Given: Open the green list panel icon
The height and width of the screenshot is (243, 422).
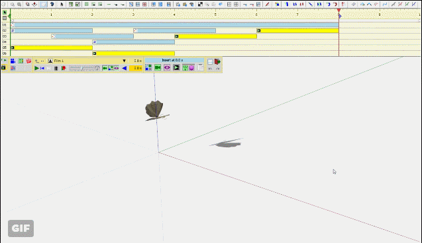Looking at the screenshot, I should 21,61.
